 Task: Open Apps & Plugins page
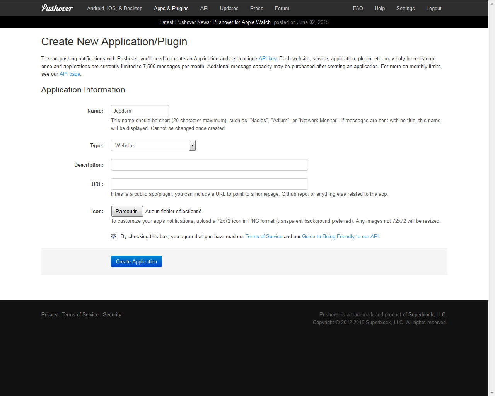point(171,8)
